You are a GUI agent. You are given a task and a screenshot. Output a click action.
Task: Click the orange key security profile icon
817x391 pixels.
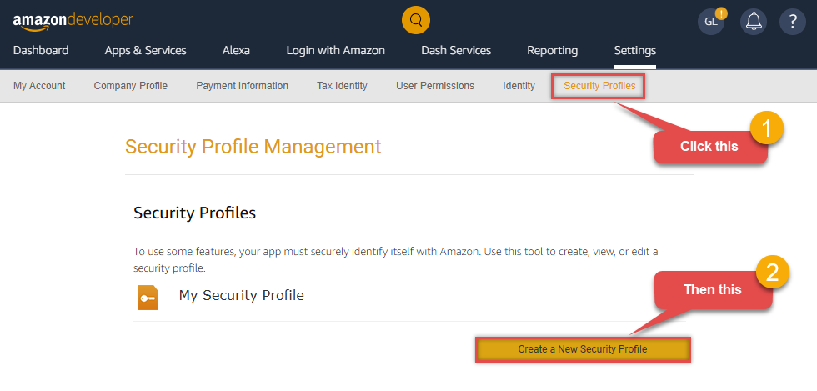click(x=148, y=297)
